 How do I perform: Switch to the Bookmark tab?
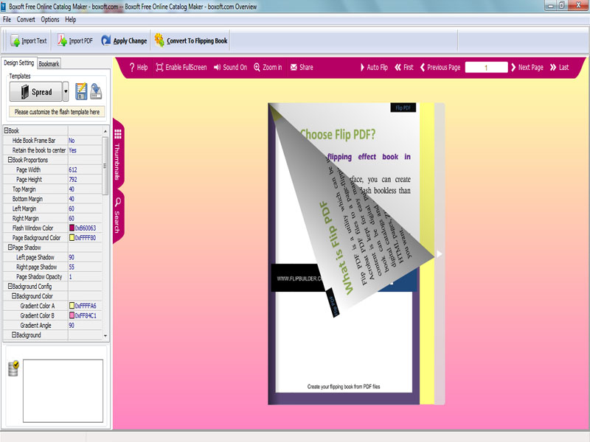pos(49,64)
